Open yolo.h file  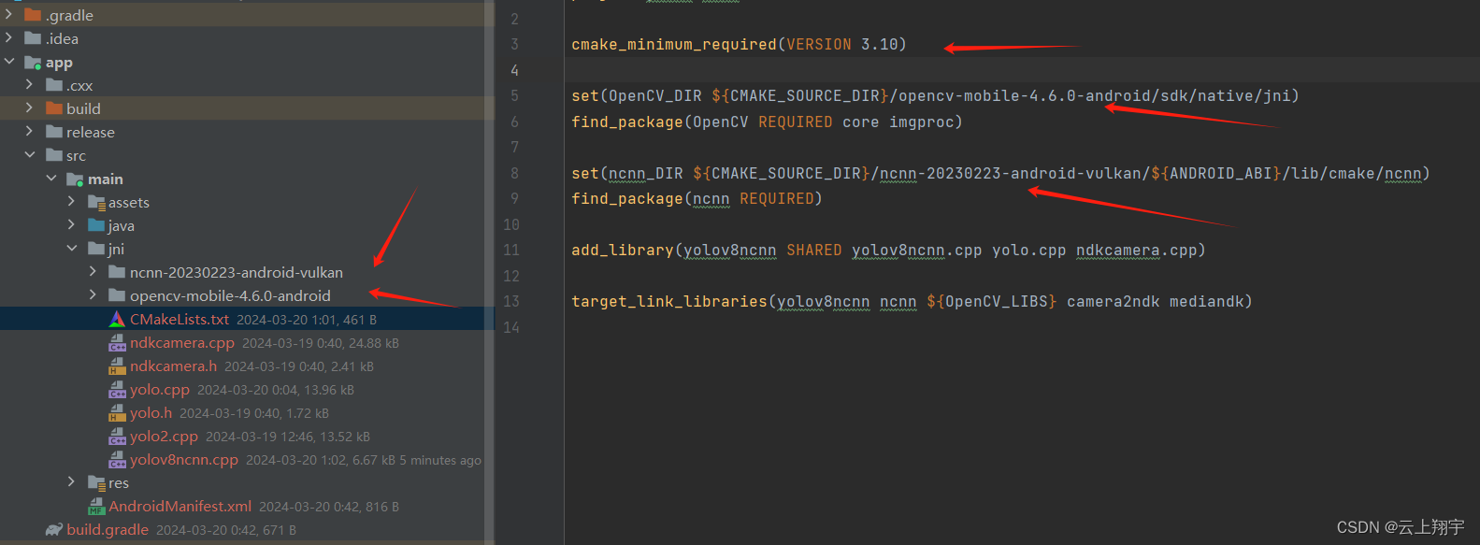(x=151, y=413)
